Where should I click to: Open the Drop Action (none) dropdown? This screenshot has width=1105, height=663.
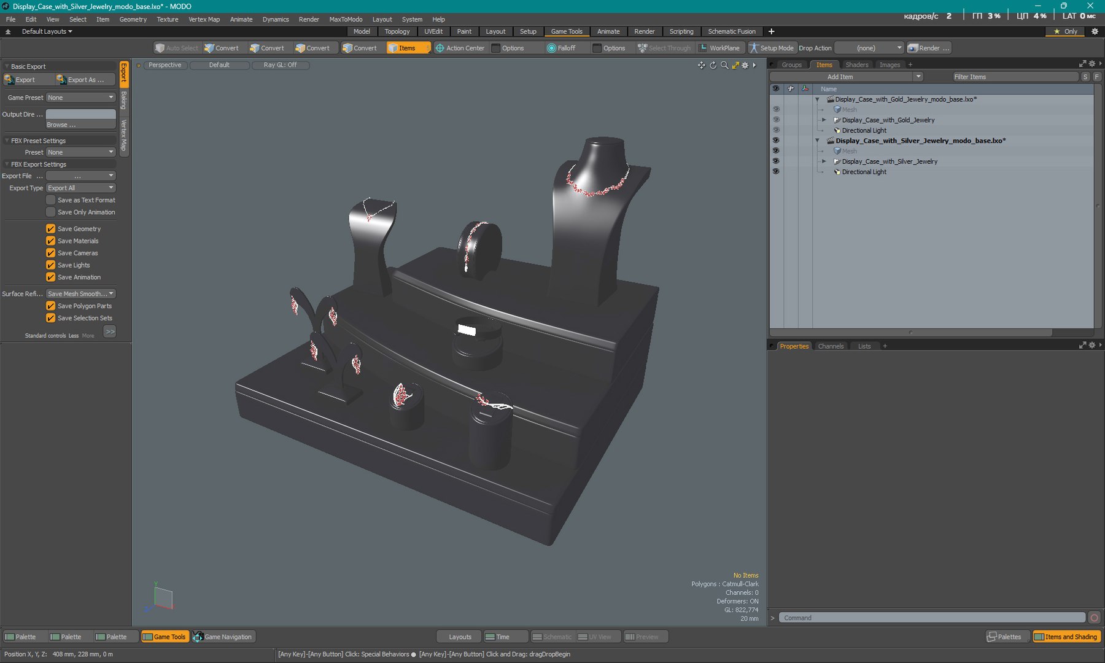pyautogui.click(x=869, y=48)
